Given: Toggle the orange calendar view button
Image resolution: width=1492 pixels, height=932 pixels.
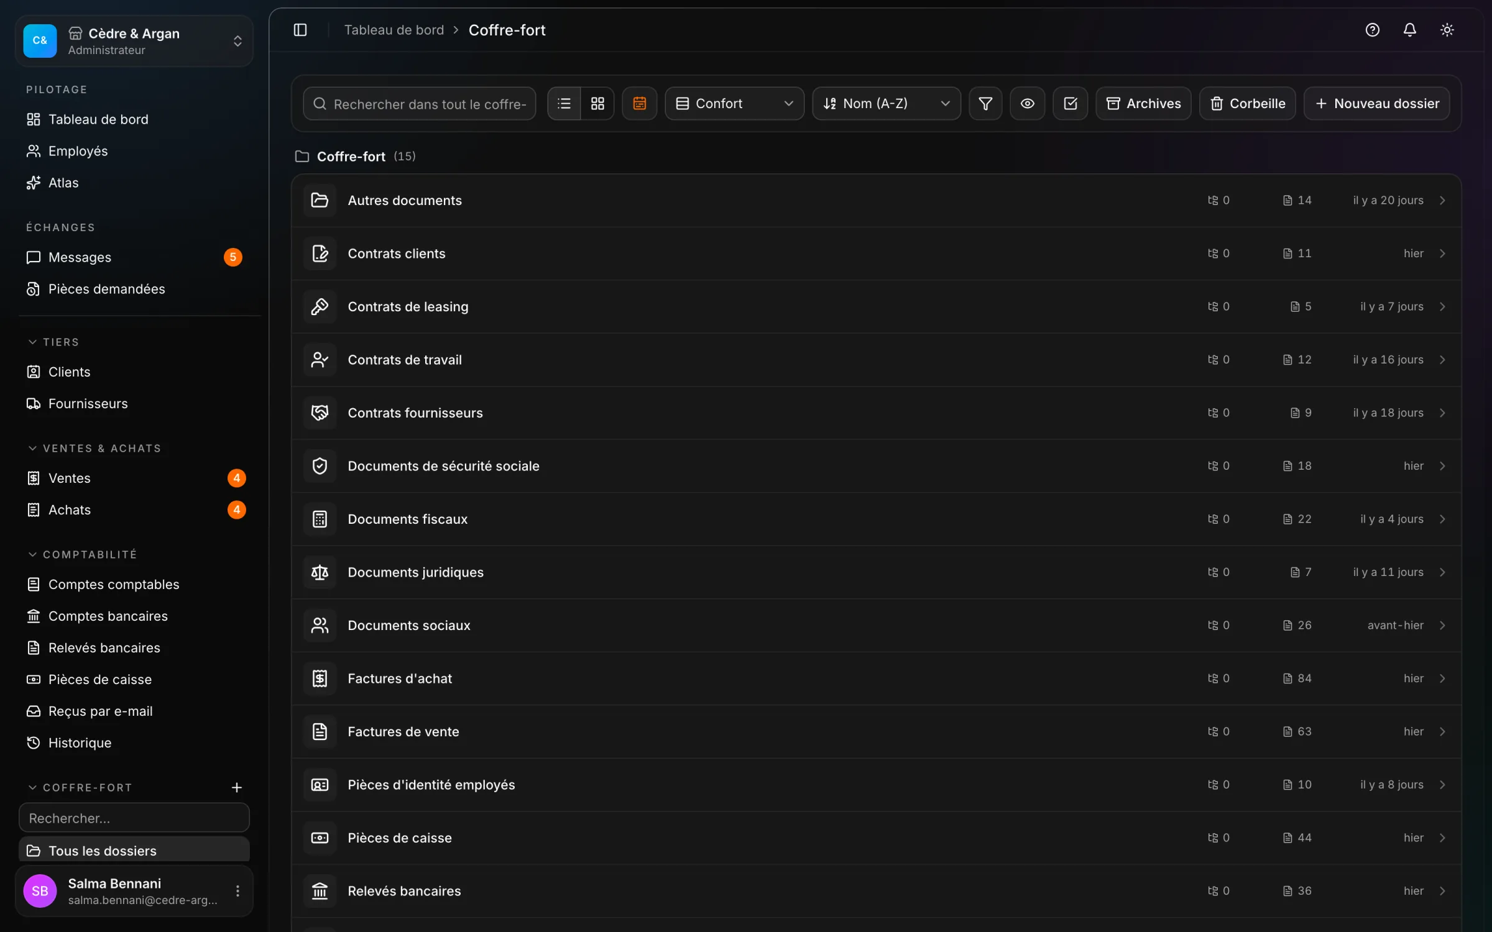Looking at the screenshot, I should (639, 103).
